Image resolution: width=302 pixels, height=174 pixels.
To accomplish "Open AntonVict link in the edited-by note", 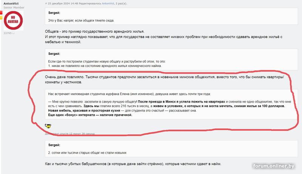I will tap(108, 3).
